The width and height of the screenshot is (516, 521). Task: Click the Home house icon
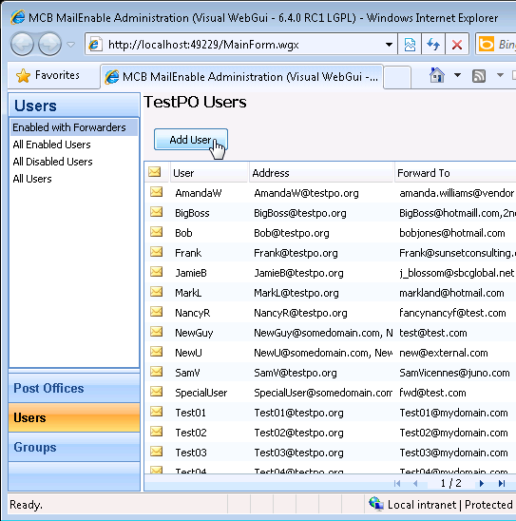click(x=436, y=75)
